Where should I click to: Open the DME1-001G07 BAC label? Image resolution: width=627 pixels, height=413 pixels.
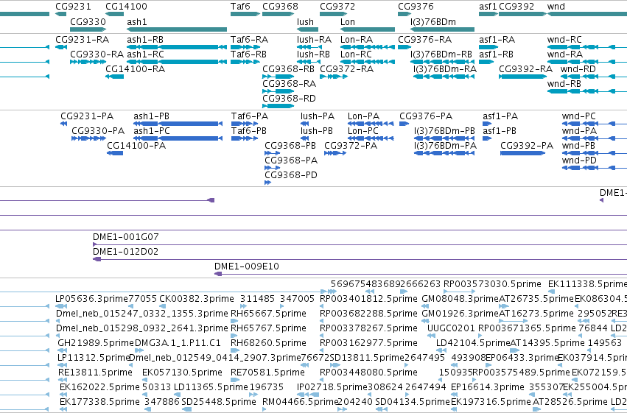(x=125, y=237)
